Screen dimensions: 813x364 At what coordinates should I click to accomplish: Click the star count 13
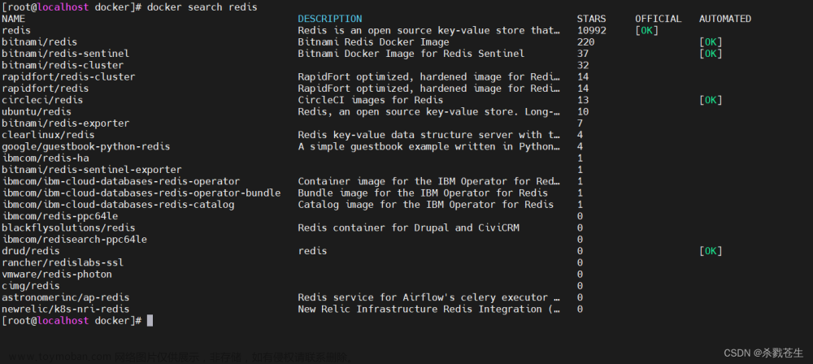coord(583,100)
